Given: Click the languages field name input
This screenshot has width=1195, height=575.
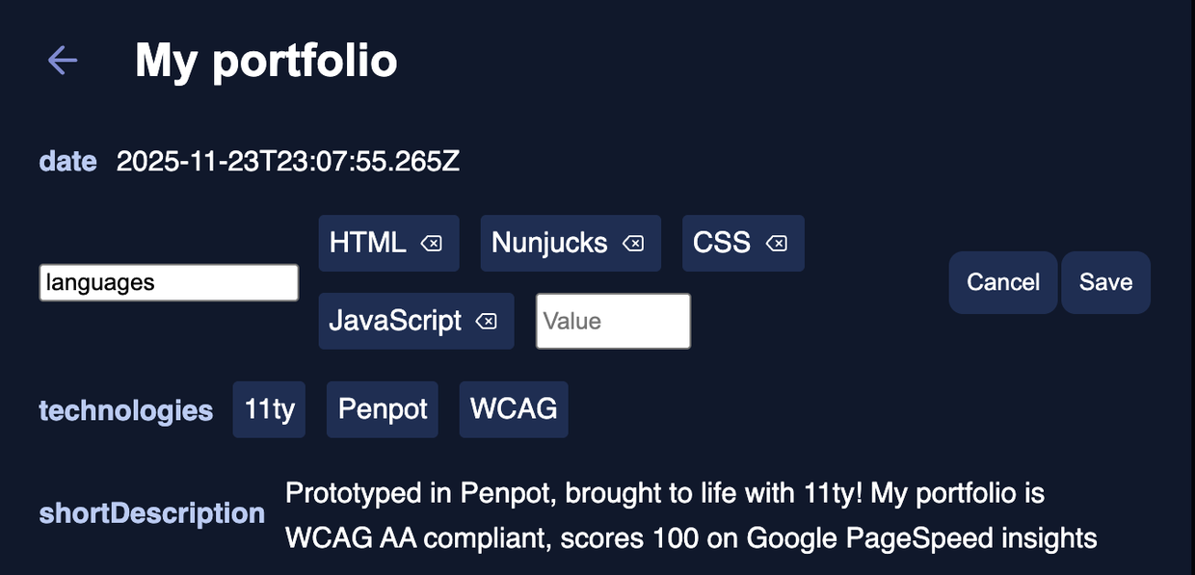Looking at the screenshot, I should (169, 282).
